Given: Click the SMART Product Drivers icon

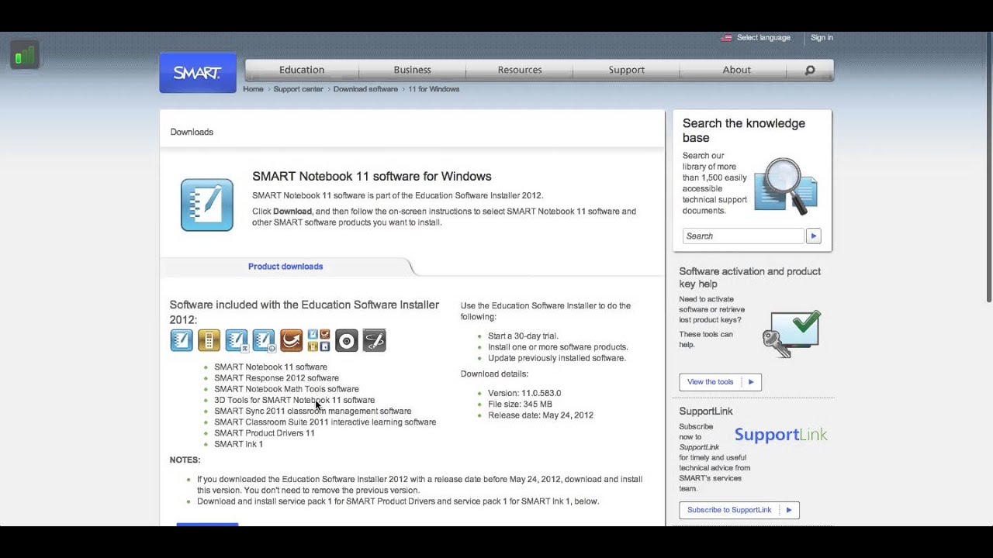Looking at the screenshot, I should [347, 340].
